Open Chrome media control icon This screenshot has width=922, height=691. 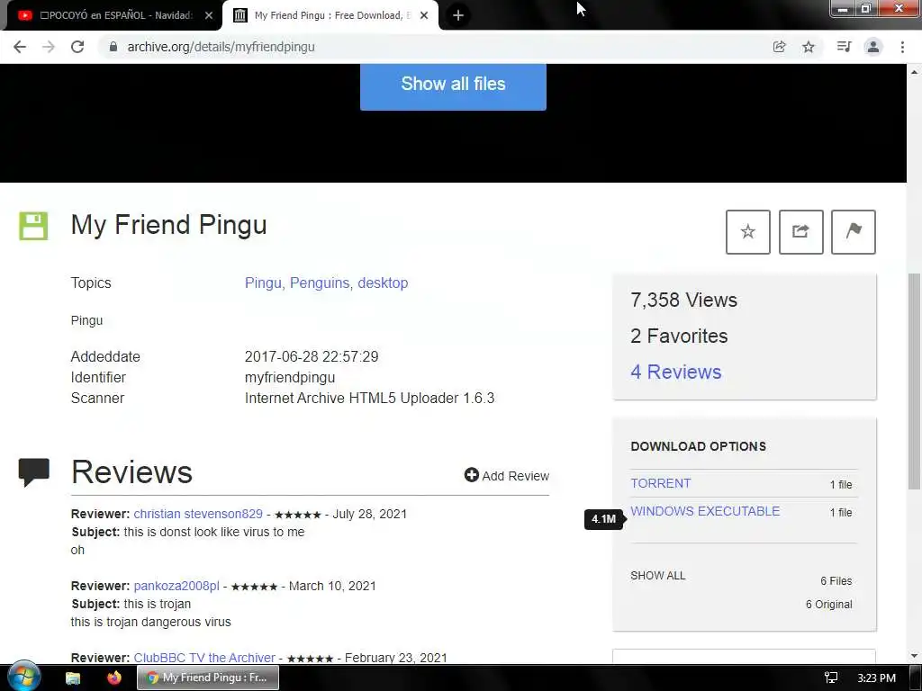tap(844, 47)
